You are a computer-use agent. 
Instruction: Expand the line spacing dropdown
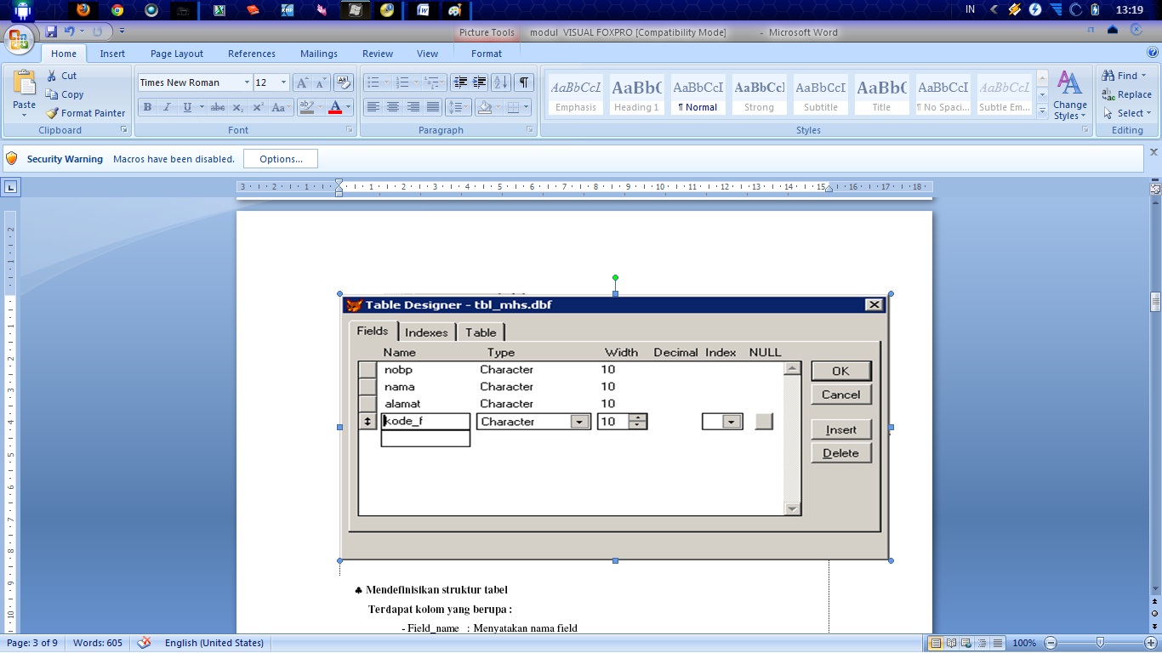(459, 107)
